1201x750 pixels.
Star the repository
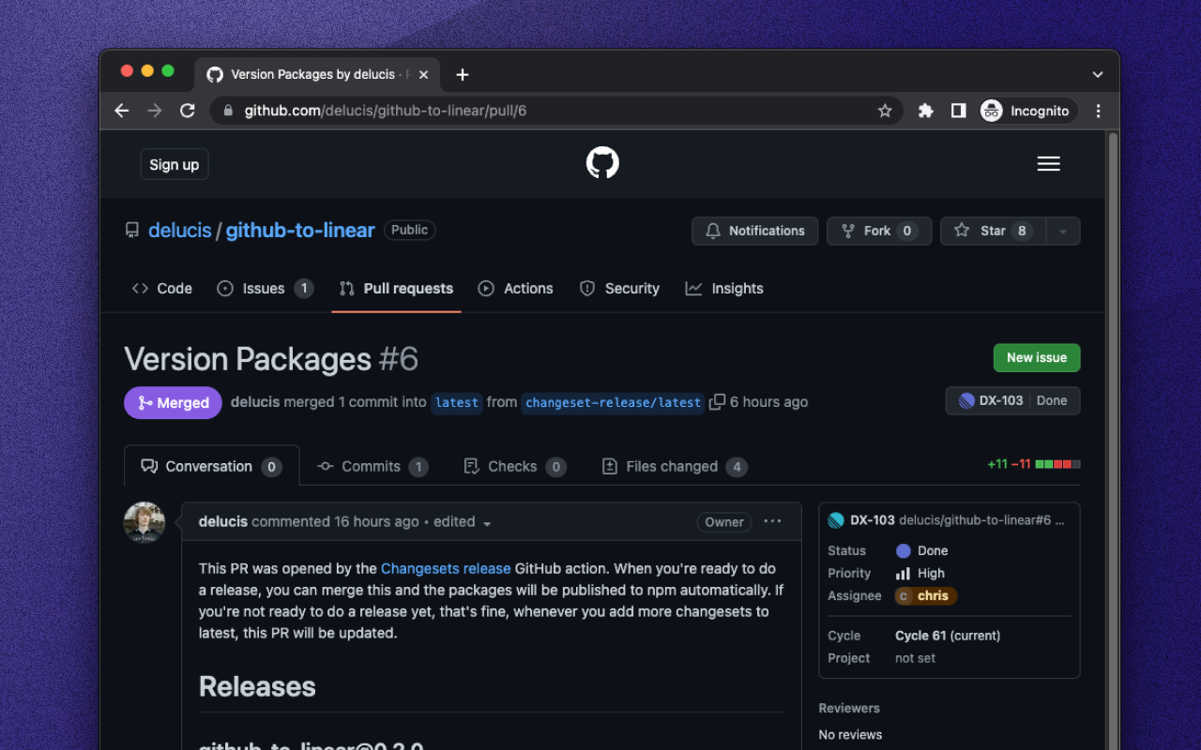point(993,231)
